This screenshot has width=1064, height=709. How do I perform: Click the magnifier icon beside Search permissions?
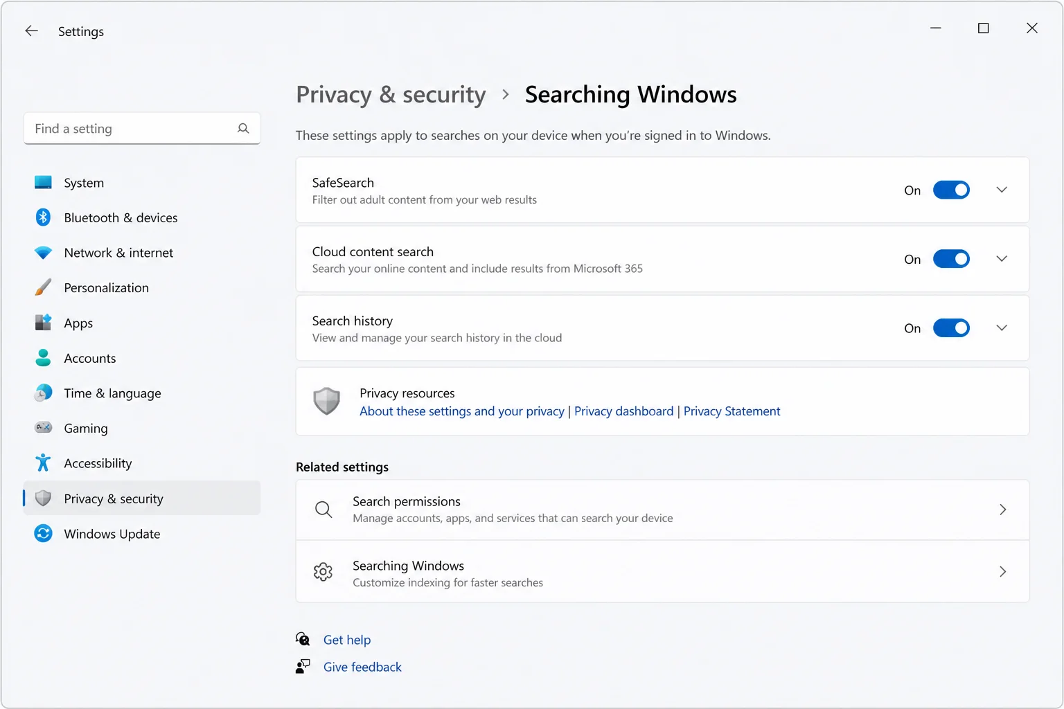point(323,510)
